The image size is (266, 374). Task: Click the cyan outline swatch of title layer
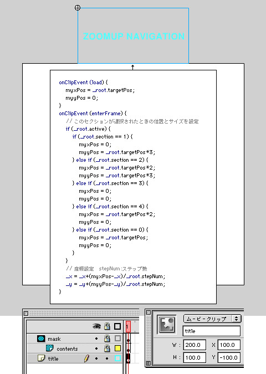click(117, 358)
